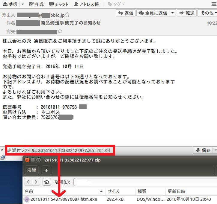Open the チャット (Chat) toolbar button

(x=59, y=4)
